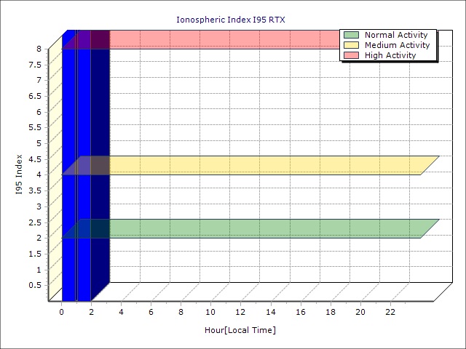Click the I95 Index vertical axis label
This screenshot has height=349, width=466.
[20, 174]
